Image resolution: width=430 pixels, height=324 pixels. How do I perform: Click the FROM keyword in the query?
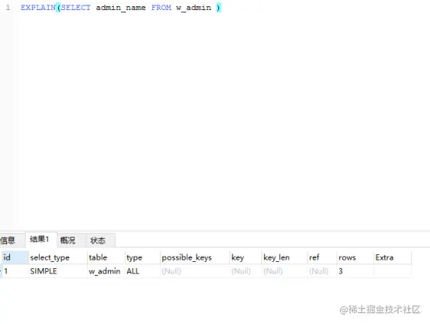[161, 8]
